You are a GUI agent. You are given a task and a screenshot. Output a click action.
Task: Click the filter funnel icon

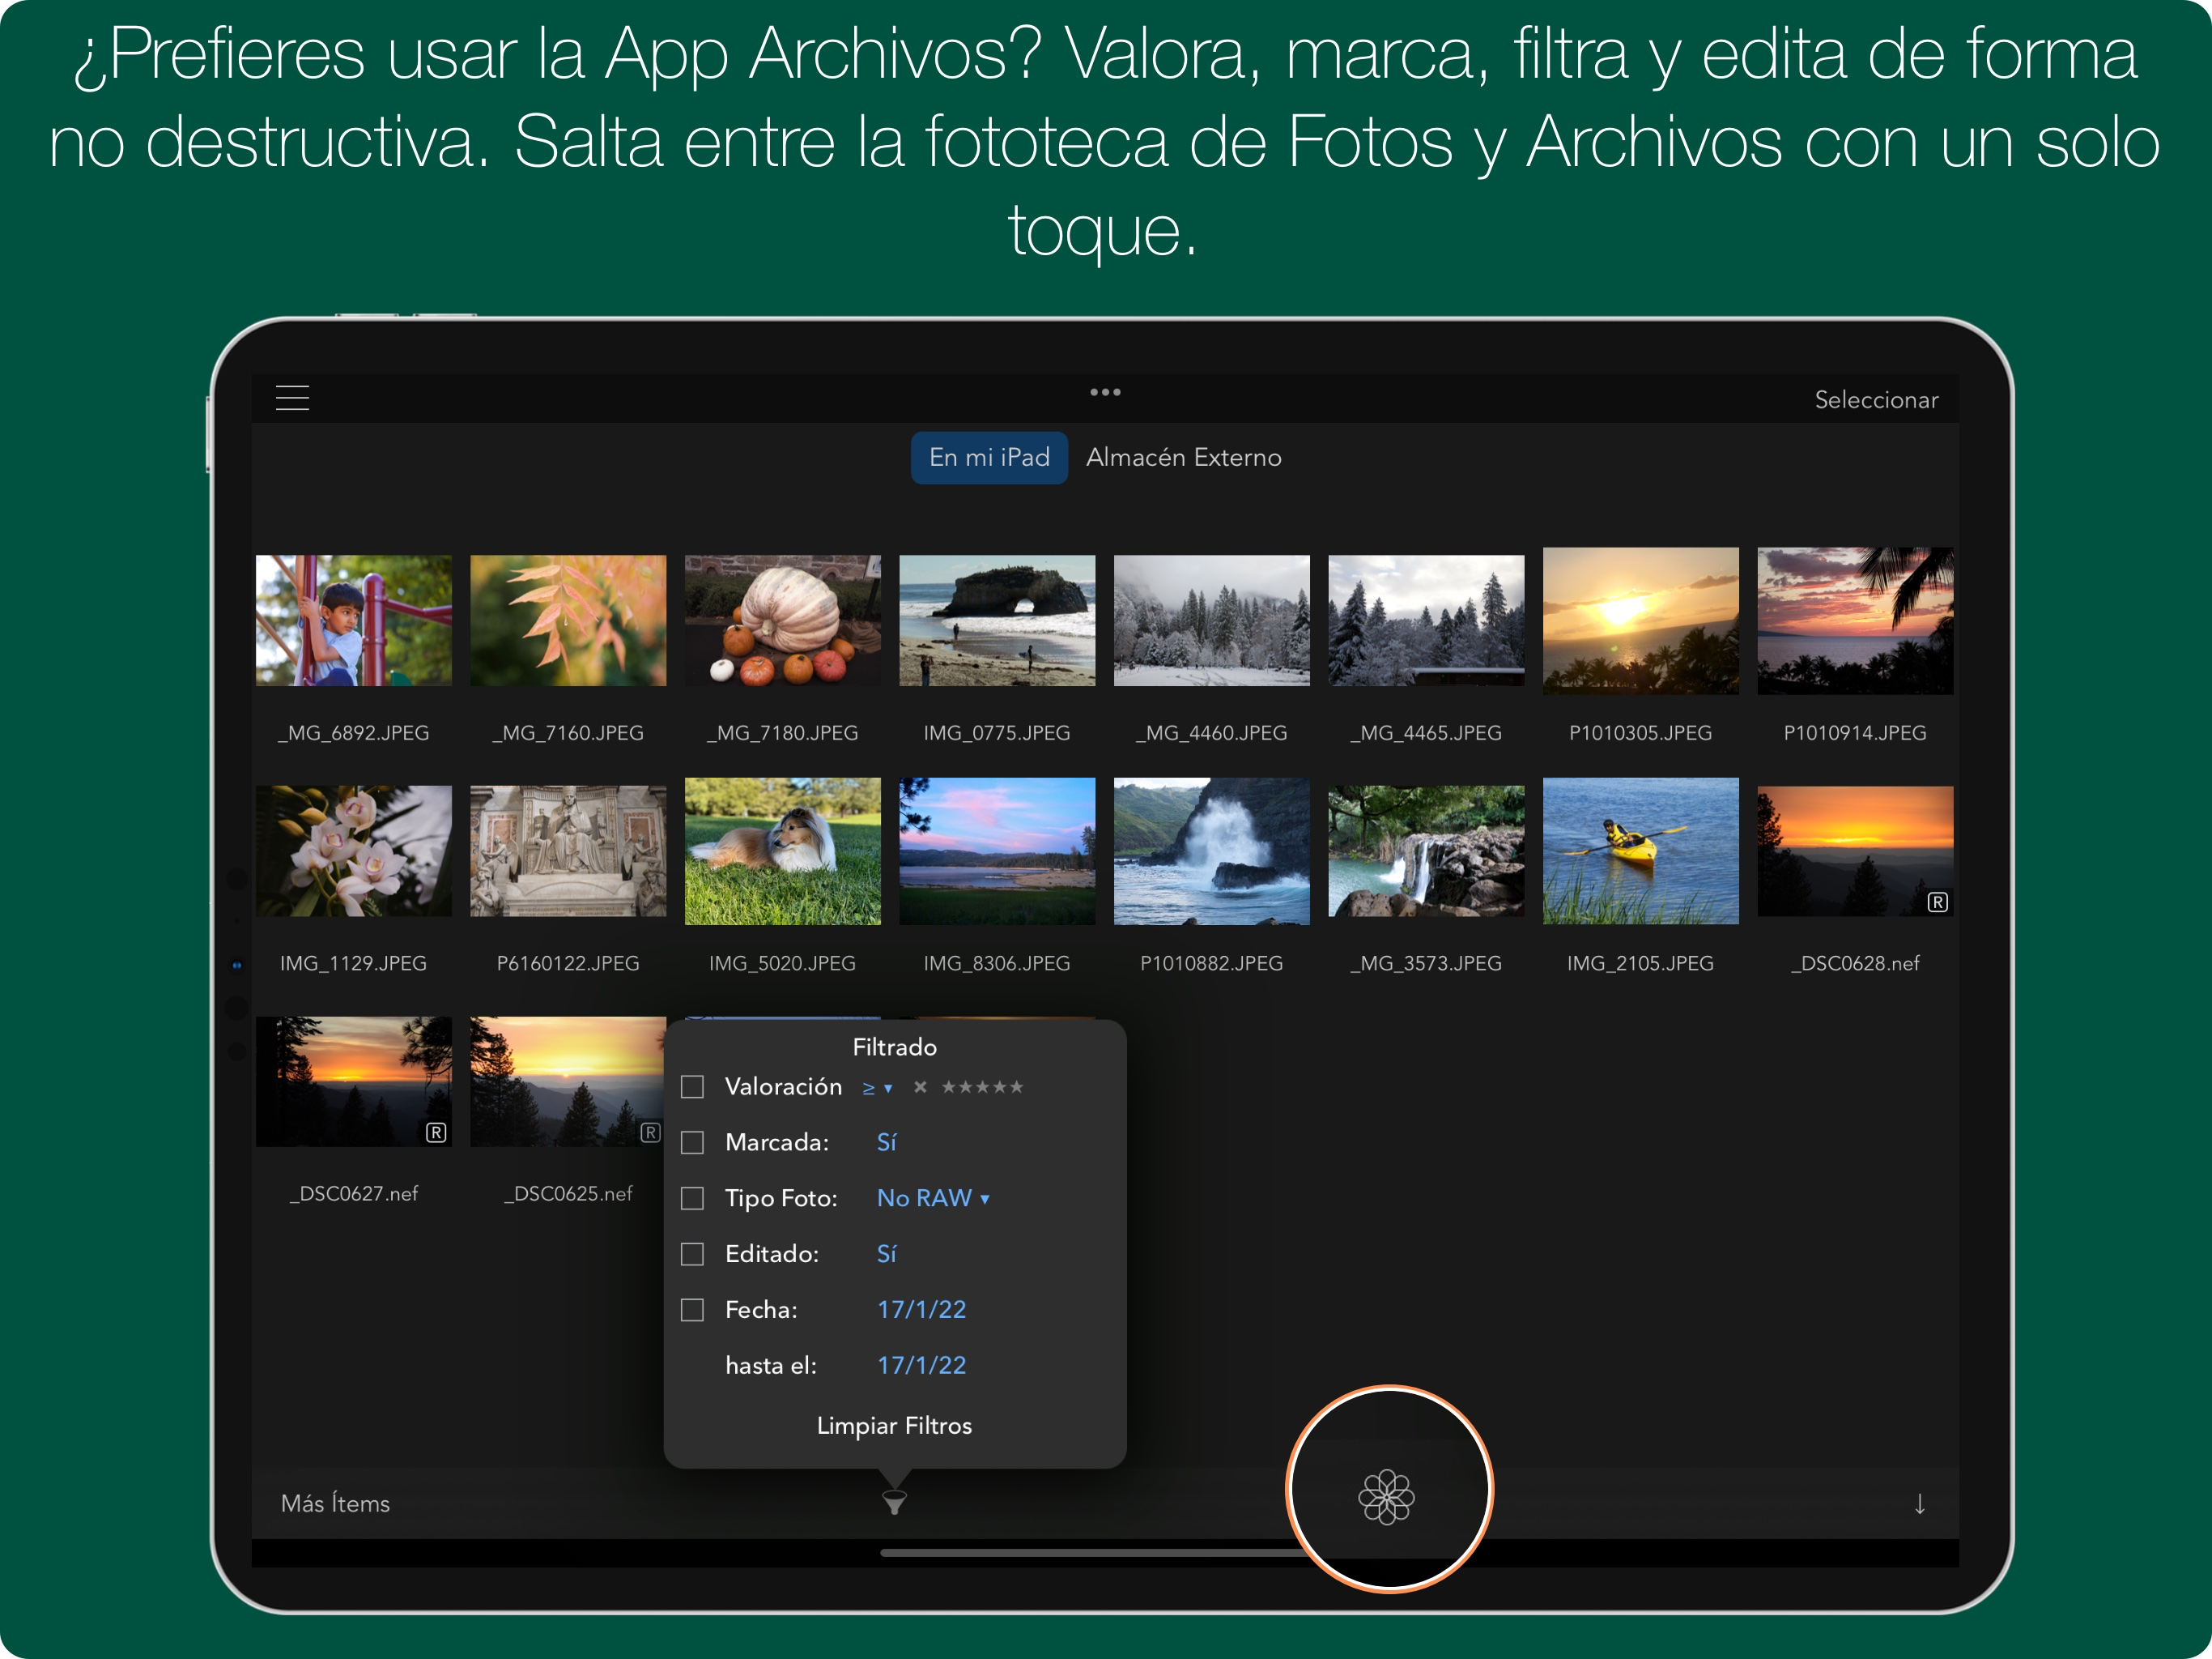(894, 1502)
